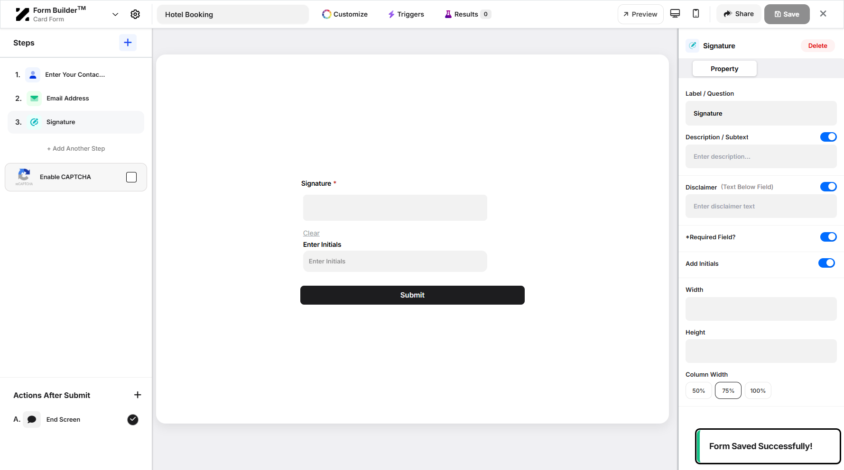Click the contact person icon in step 1
The height and width of the screenshot is (470, 844).
(33, 75)
